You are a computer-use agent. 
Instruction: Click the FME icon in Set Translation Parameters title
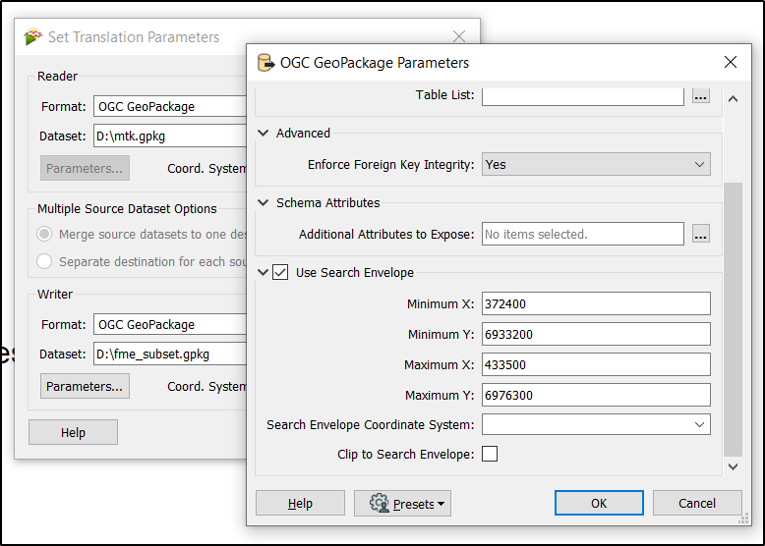click(32, 37)
